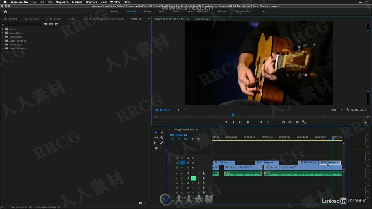This screenshot has height=209, width=372.
Task: Select the Hand tool
Action: click(156, 148)
